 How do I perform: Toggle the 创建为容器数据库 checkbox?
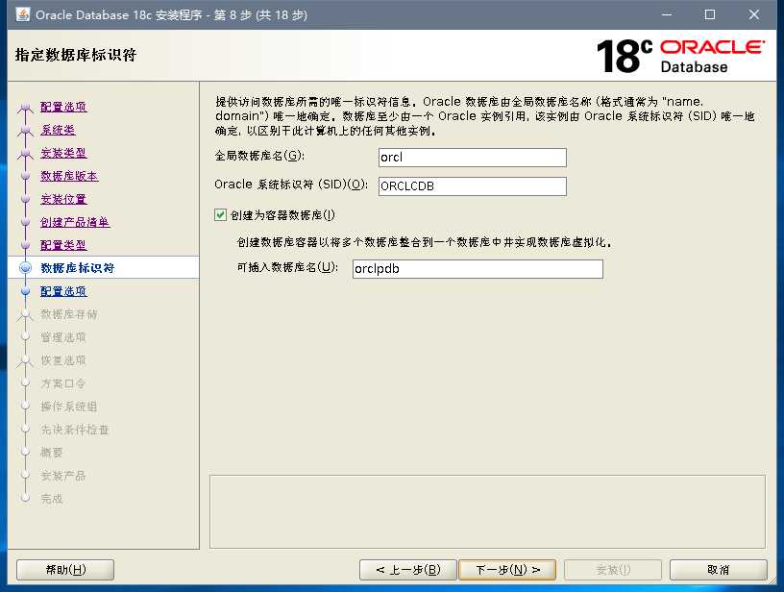tap(221, 215)
